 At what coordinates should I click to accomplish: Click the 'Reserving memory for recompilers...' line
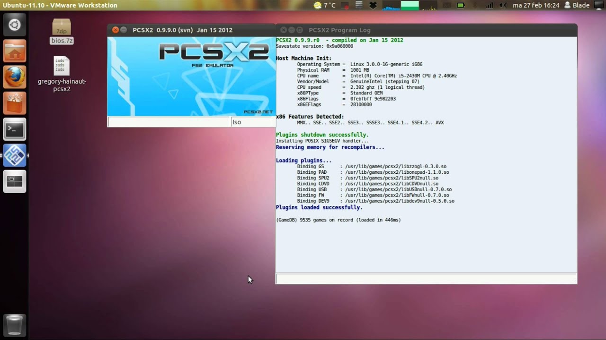click(x=330, y=147)
